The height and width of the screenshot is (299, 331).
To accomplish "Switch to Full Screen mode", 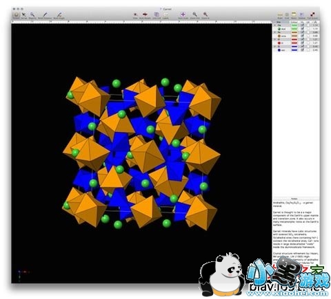I will (x=312, y=16).
